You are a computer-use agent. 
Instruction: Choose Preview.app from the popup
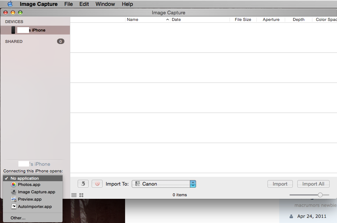click(x=33, y=199)
